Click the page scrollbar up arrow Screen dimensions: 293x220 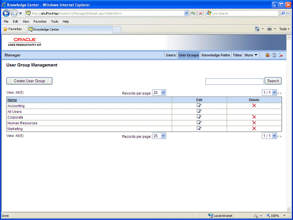point(289,37)
